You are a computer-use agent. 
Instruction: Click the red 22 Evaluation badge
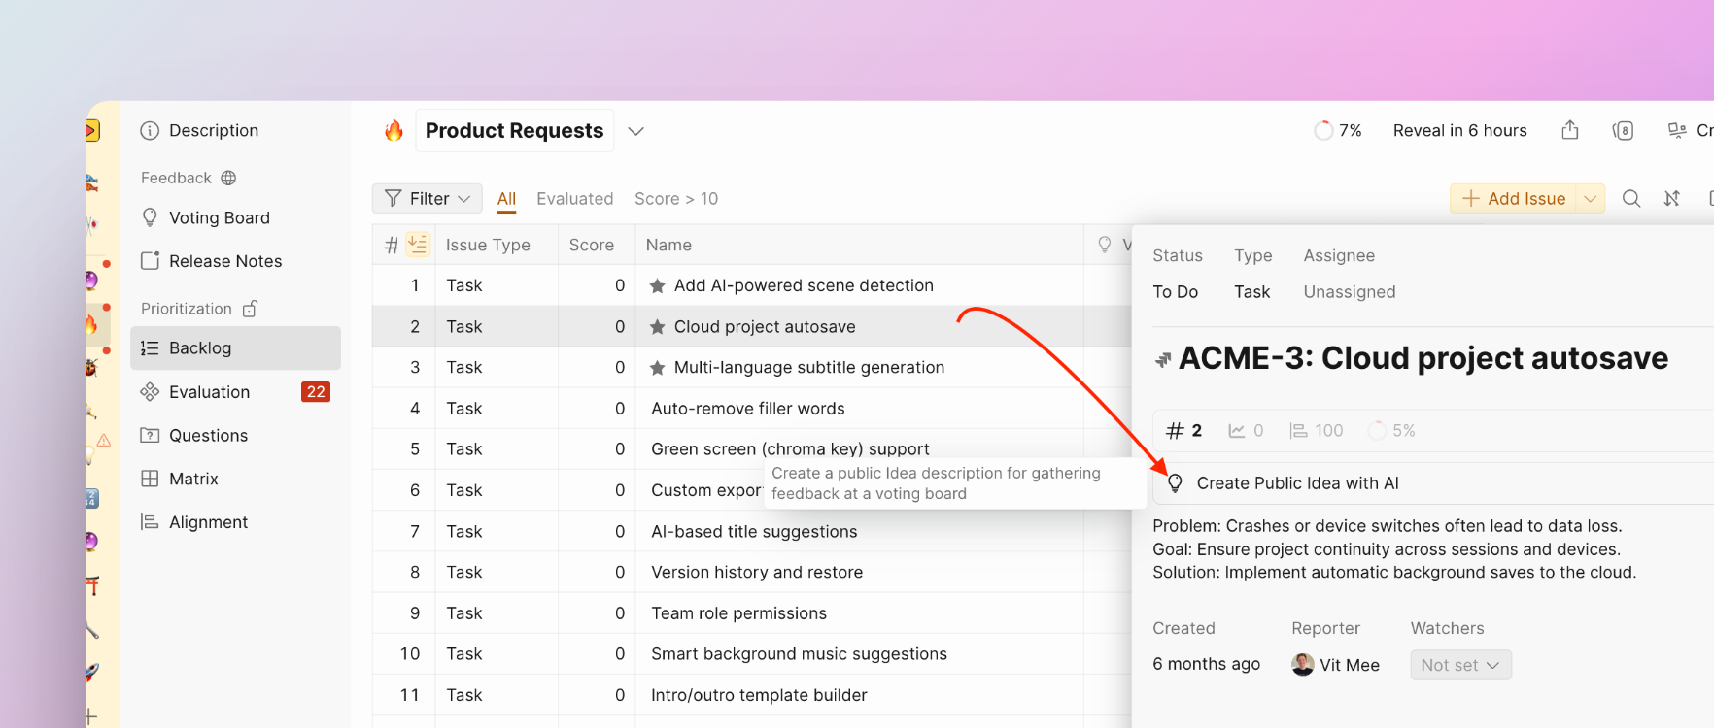click(316, 391)
